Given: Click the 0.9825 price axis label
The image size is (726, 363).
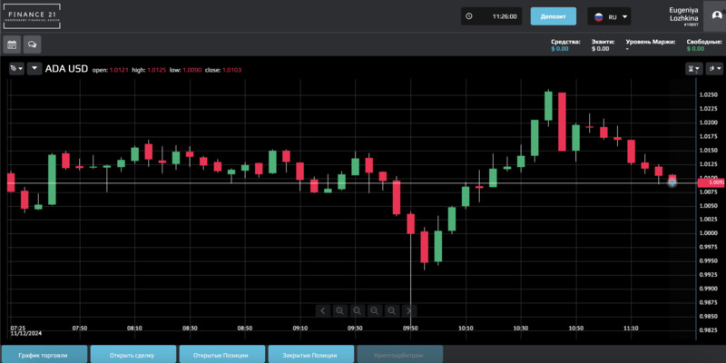Looking at the screenshot, I should pyautogui.click(x=709, y=330).
